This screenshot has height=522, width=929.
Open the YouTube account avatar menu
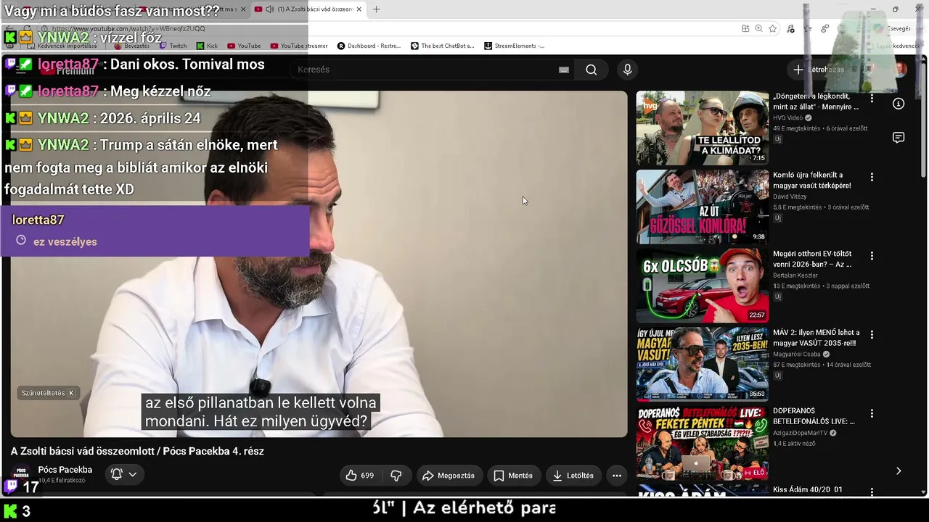pos(900,70)
